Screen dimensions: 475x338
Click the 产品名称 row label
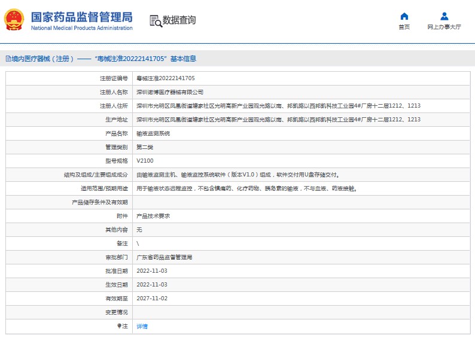coord(117,133)
